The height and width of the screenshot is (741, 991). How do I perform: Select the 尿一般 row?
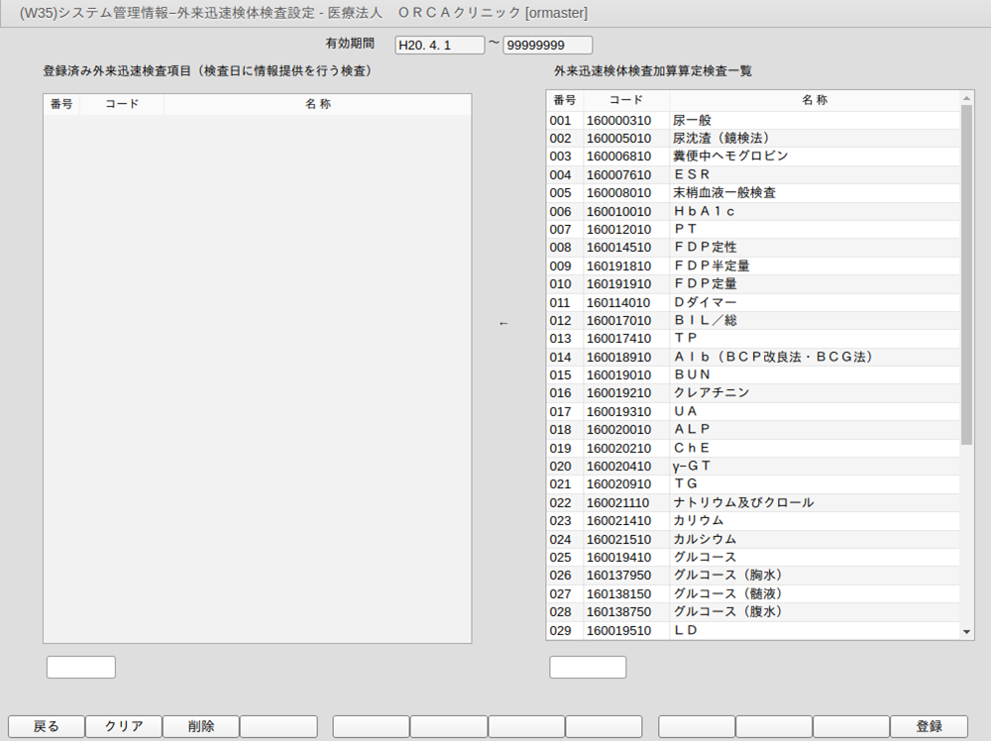click(x=753, y=120)
